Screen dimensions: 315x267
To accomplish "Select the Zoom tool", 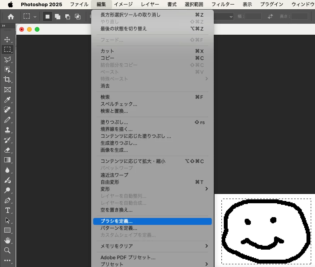I will pyautogui.click(x=7, y=250).
